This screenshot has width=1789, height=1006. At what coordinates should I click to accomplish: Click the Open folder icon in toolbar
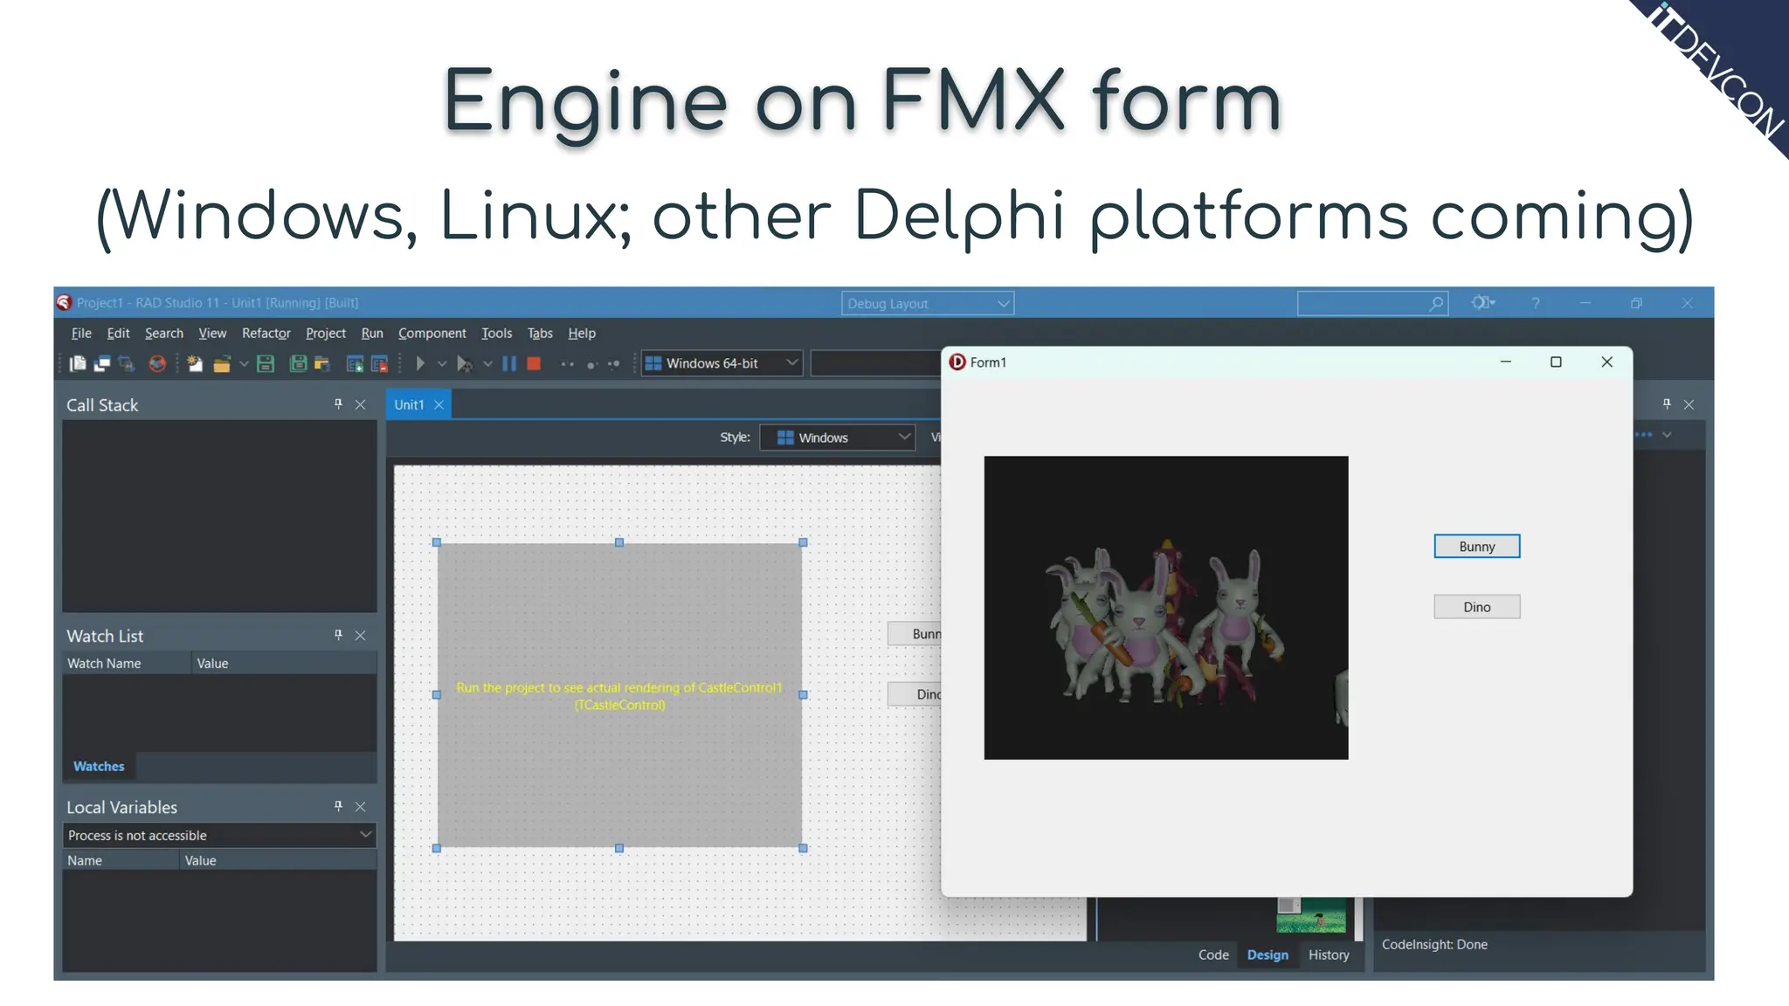click(222, 363)
